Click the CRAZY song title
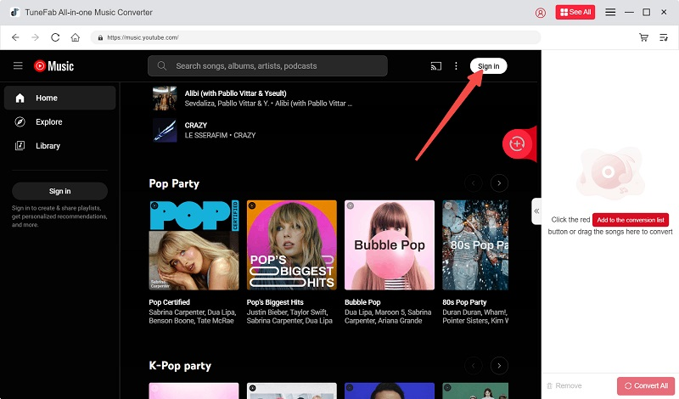The image size is (679, 399). pyautogui.click(x=196, y=125)
